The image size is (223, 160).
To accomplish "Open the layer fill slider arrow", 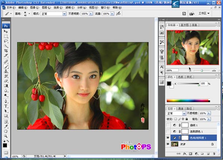I will click(x=209, y=119).
